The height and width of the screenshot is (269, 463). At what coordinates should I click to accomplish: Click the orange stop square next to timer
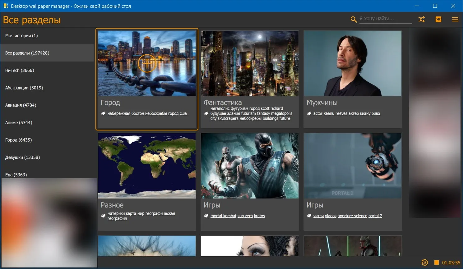tap(436, 262)
